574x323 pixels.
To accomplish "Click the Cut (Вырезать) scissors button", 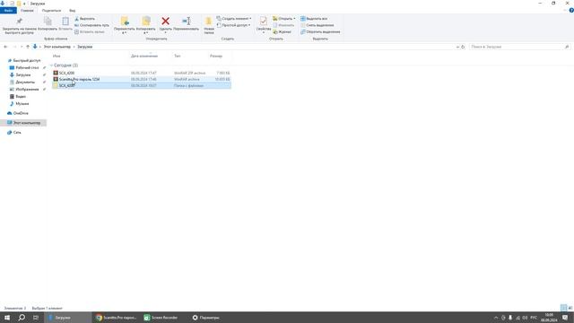I will point(84,19).
